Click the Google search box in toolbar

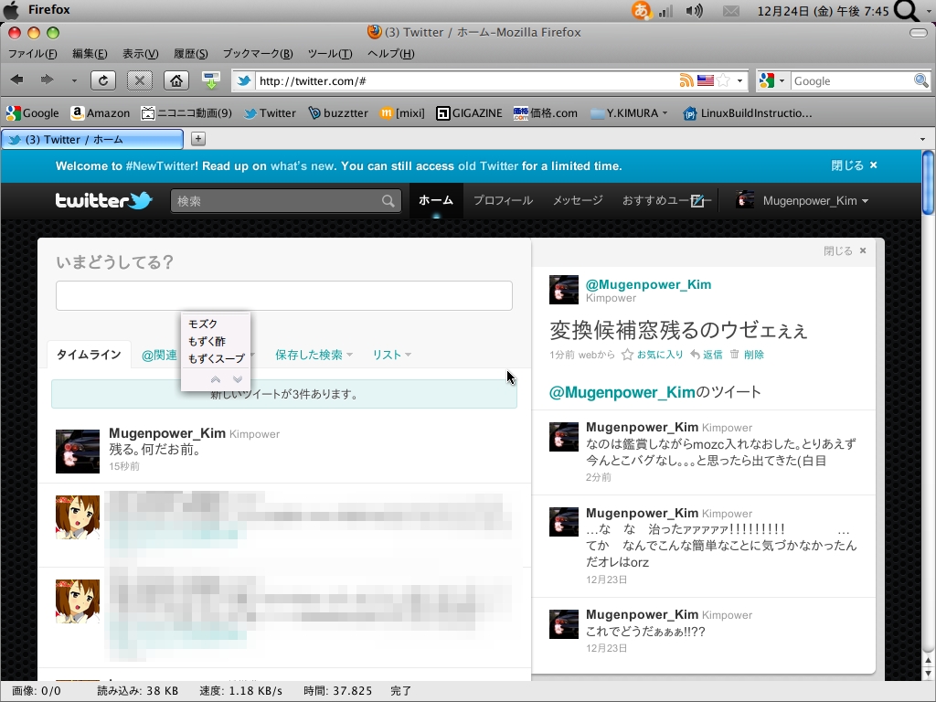[852, 80]
